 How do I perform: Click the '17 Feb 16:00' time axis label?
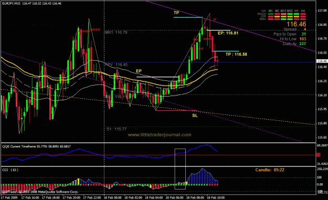coord(30,198)
